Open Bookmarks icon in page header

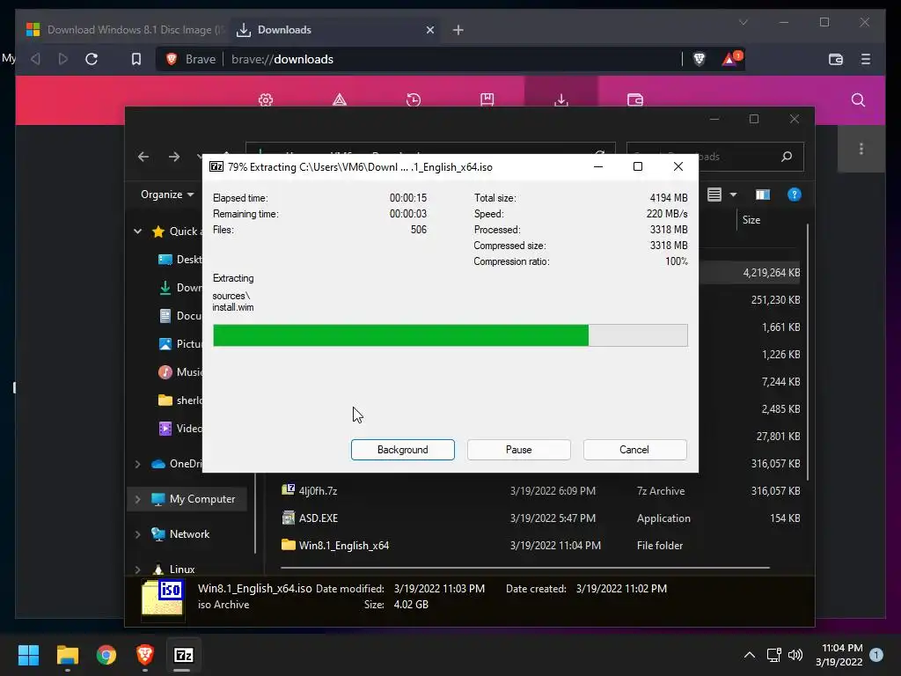[x=487, y=100]
